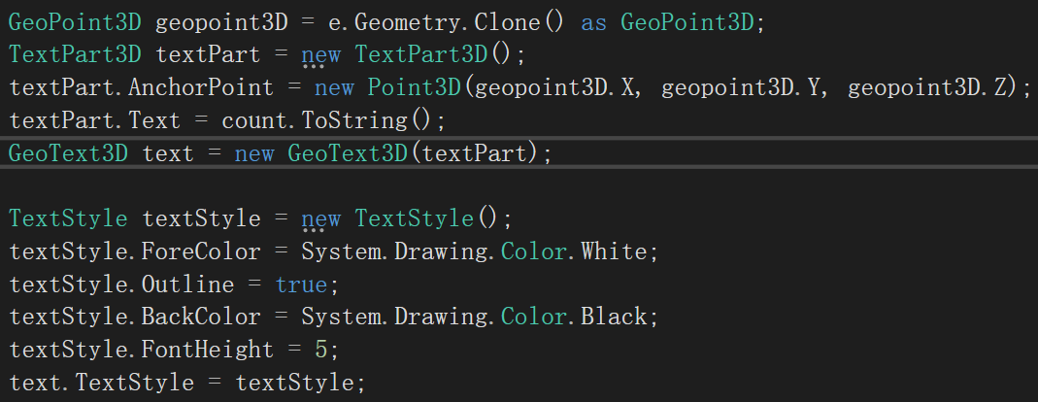Click the underlined 'new' before TextPart3D()
Screen dimensions: 1038x402
coord(320,54)
